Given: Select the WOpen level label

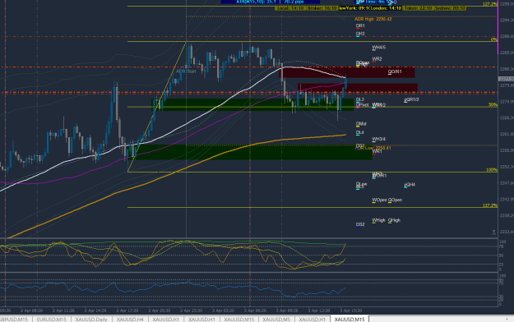Looking at the screenshot, I should [x=379, y=200].
